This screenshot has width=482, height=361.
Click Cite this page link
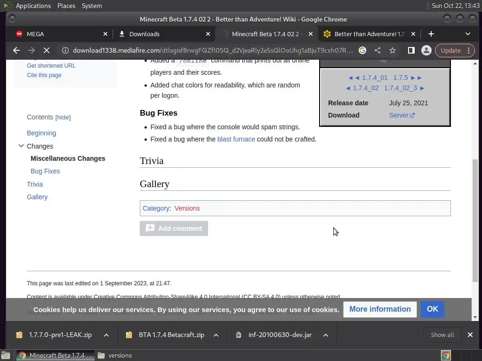click(x=44, y=75)
